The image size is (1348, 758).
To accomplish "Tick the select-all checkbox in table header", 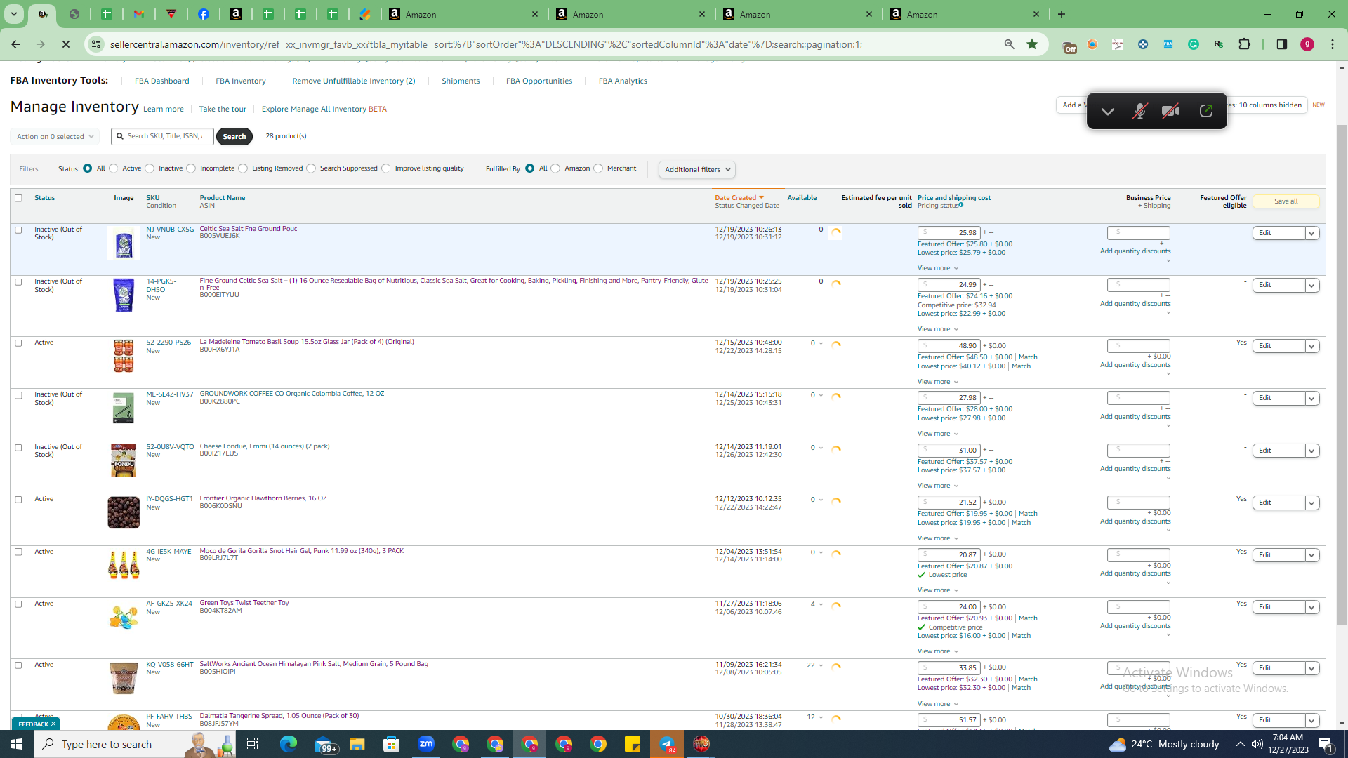I will pos(18,198).
